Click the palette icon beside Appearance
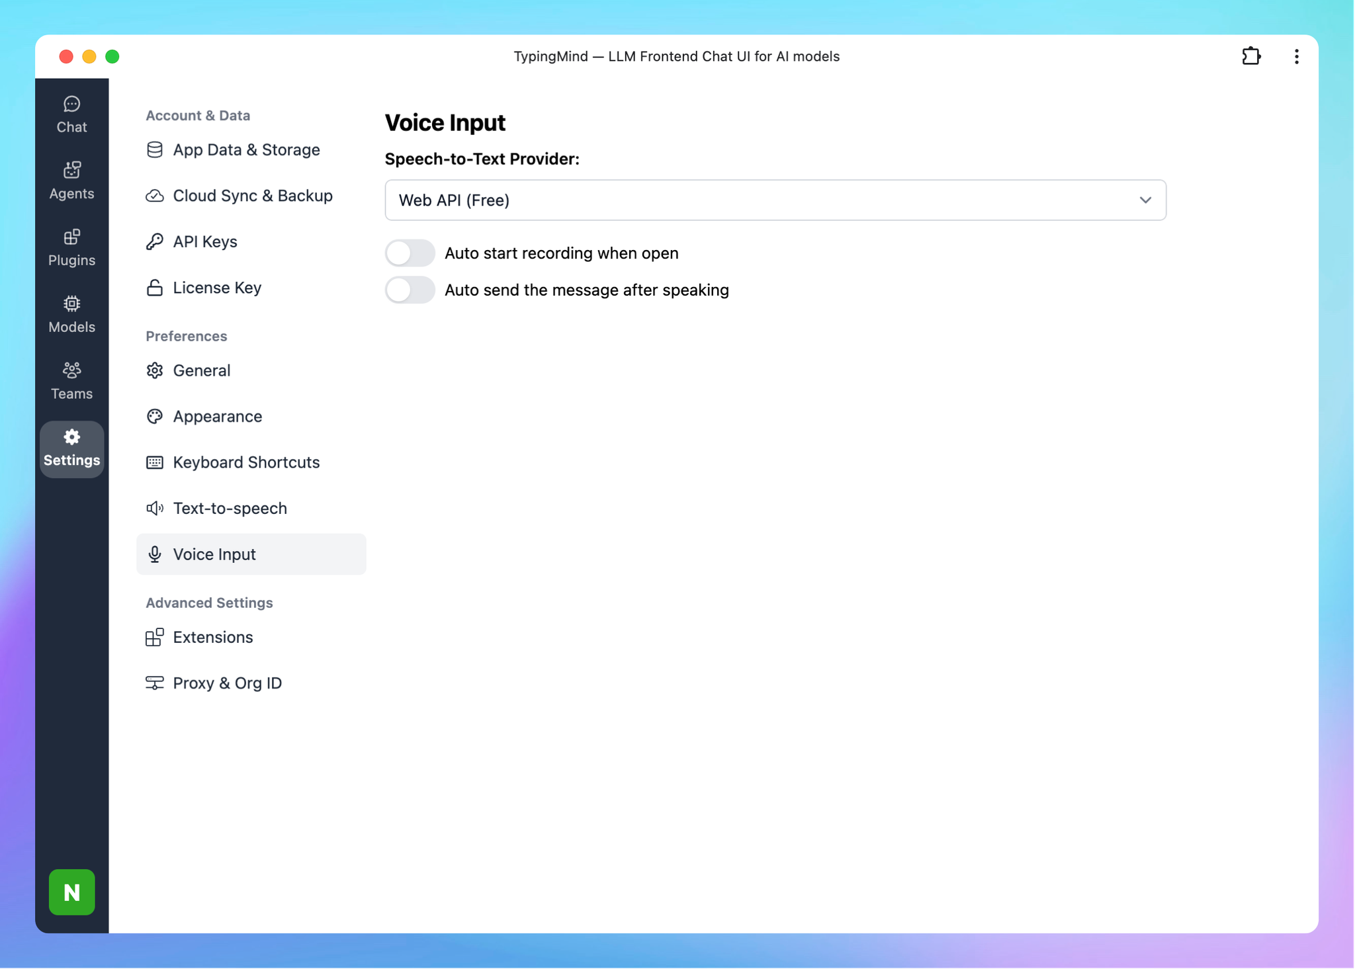1355x969 pixels. [155, 416]
